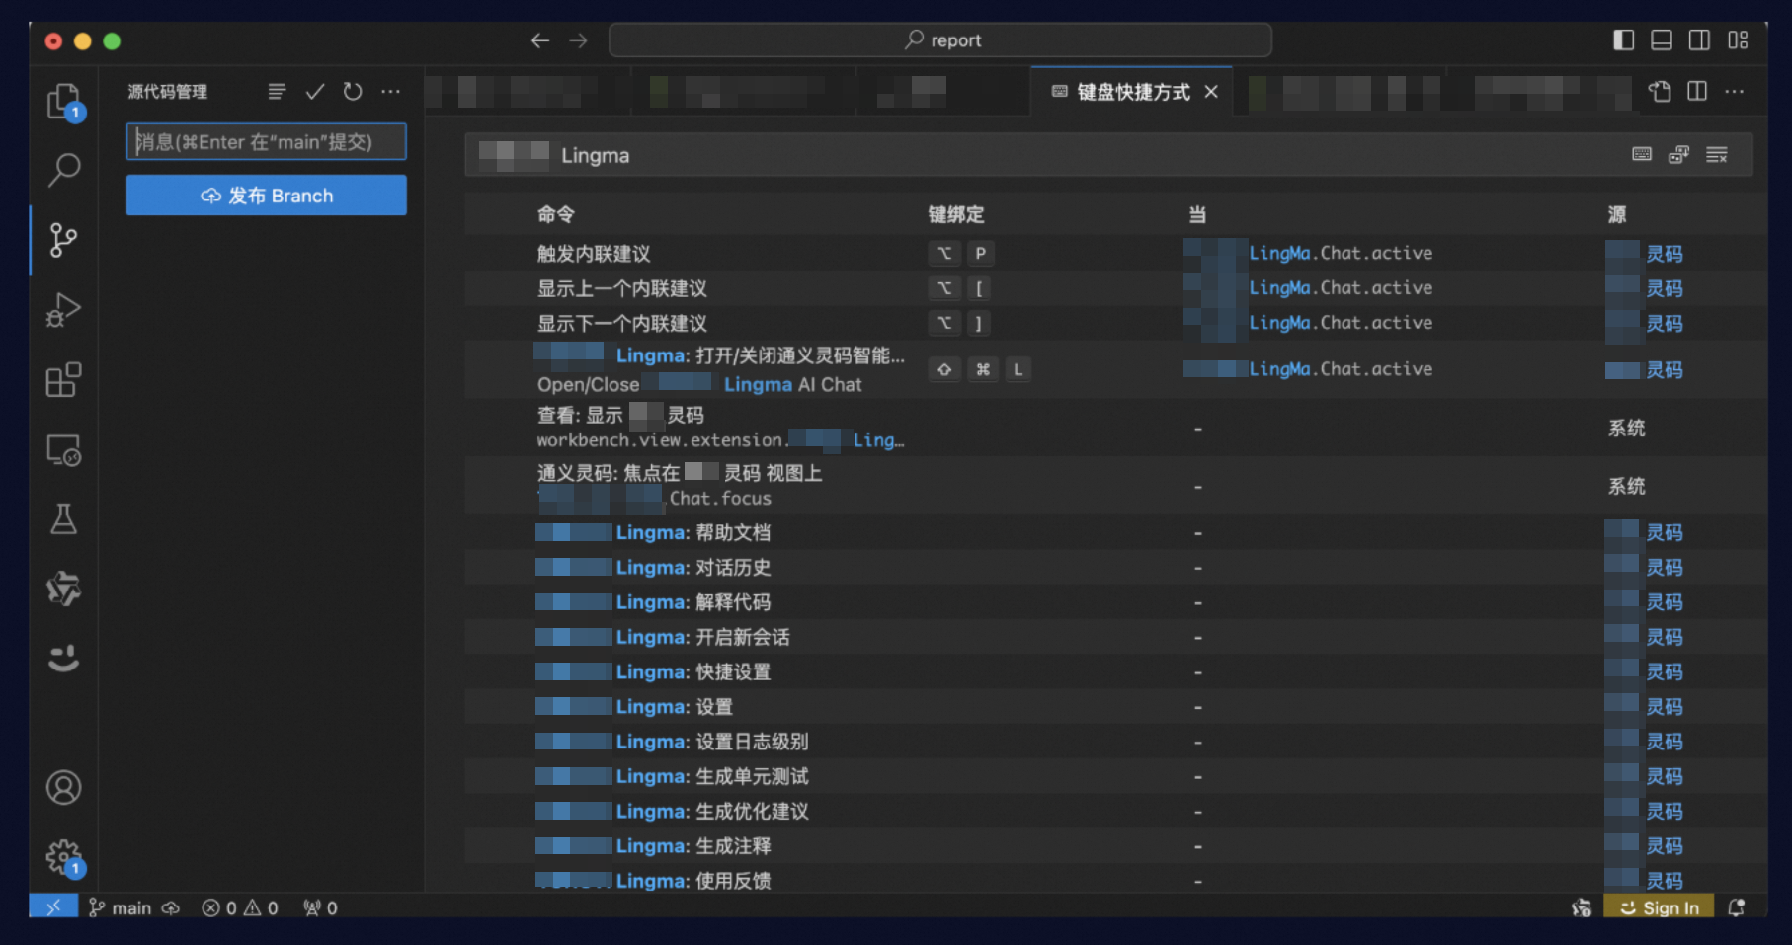The image size is (1792, 945).
Task: Click main branch in status bar
Action: 121,907
